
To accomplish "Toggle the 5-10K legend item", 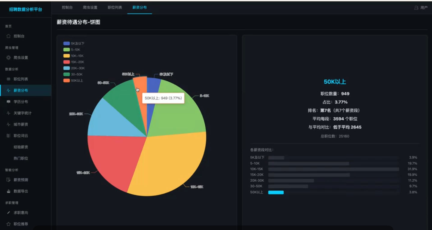I will pyautogui.click(x=72, y=50).
